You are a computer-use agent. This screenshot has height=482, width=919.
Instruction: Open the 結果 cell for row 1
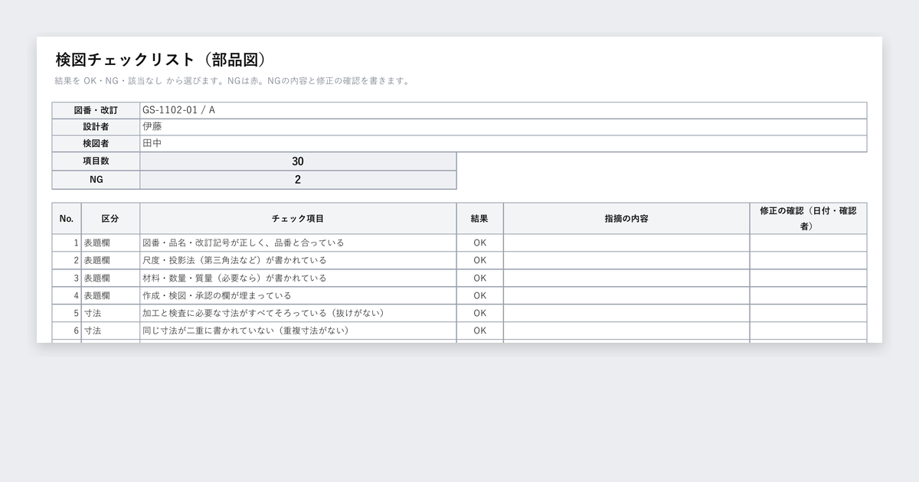click(x=479, y=243)
